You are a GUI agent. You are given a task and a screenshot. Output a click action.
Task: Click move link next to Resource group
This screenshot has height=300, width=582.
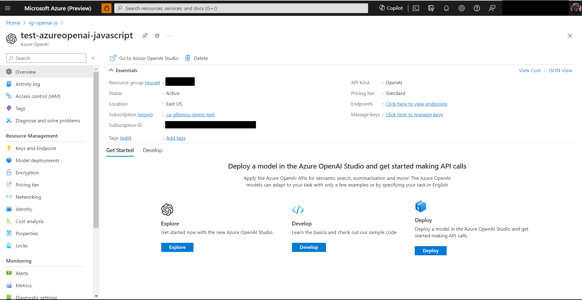(x=152, y=83)
